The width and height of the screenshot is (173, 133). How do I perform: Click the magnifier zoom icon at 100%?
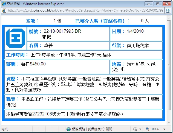[x=147, y=129]
